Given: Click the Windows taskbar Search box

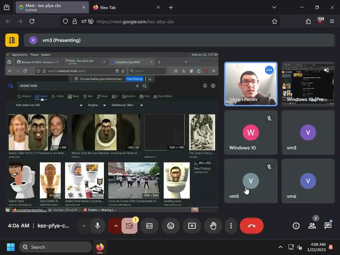Looking at the screenshot, I should pyautogui.click(x=55, y=247).
